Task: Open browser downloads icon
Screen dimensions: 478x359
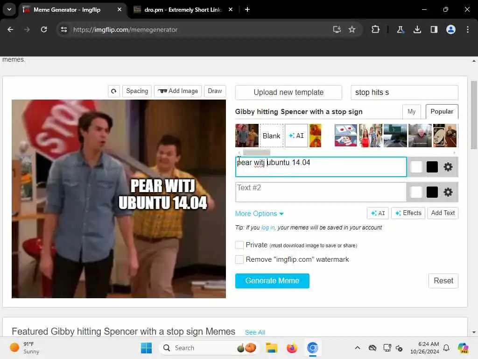Action: [417, 29]
